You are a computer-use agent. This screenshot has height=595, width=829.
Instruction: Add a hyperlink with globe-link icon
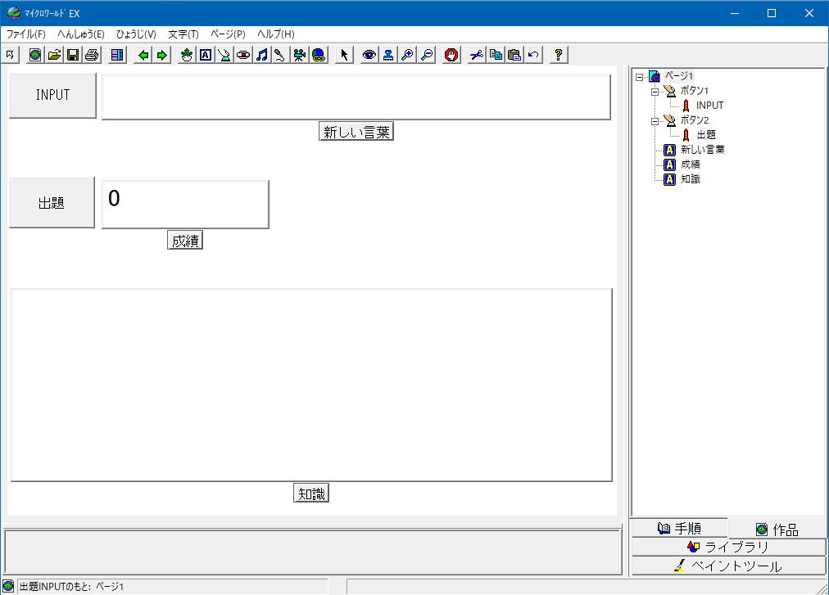[319, 55]
